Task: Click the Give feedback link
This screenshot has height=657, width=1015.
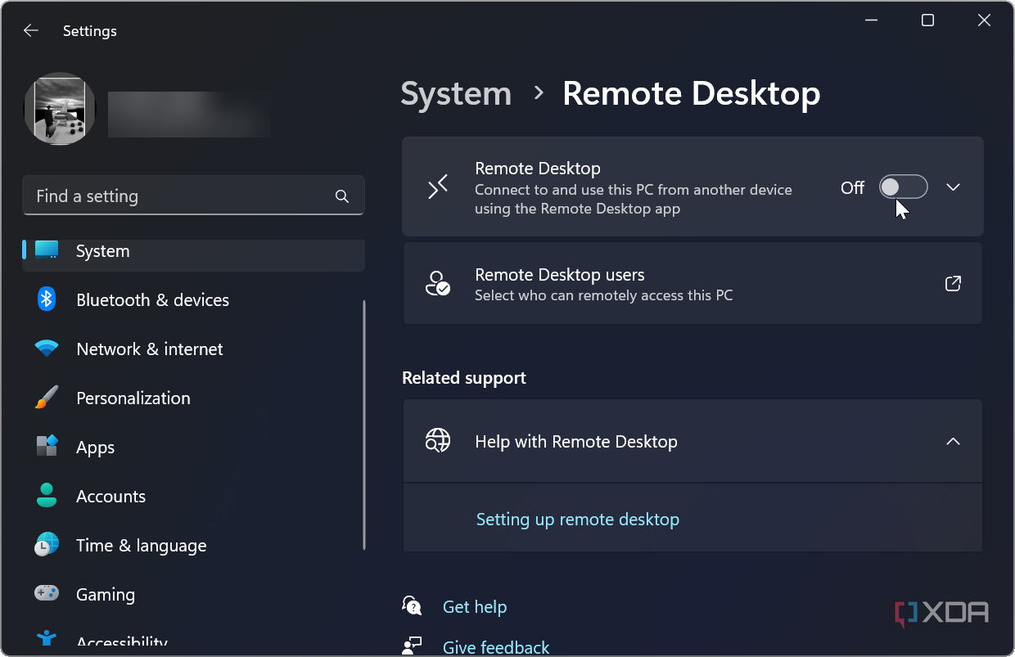Action: 496,647
